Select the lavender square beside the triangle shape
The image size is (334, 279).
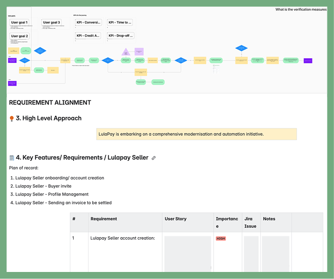(139, 52)
